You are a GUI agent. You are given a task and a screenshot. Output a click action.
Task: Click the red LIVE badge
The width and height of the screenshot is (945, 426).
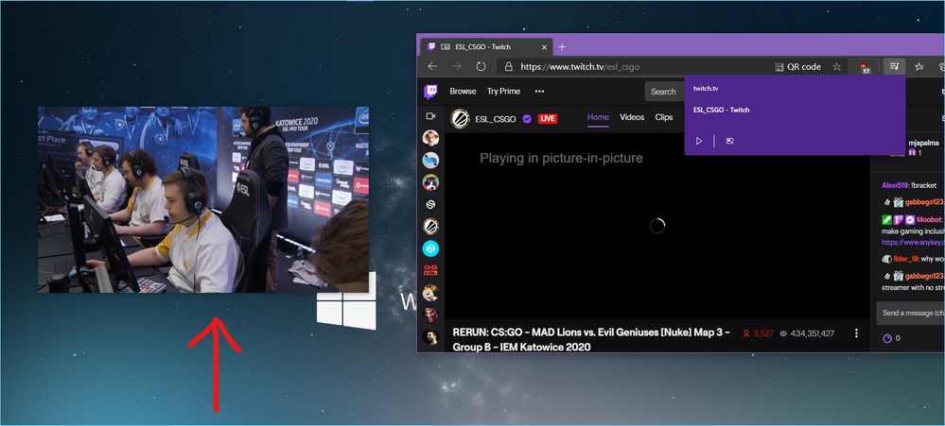tap(548, 119)
